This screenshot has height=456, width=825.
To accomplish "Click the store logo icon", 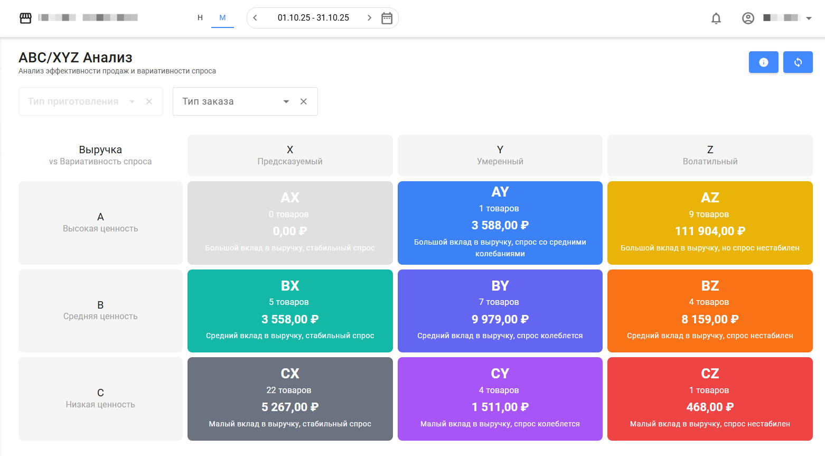I will coord(25,18).
